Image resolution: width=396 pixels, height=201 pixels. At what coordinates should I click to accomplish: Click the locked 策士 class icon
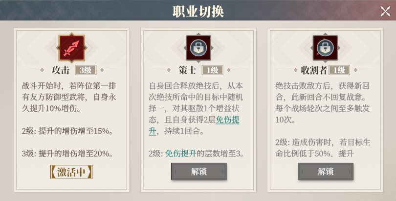[x=198, y=47]
